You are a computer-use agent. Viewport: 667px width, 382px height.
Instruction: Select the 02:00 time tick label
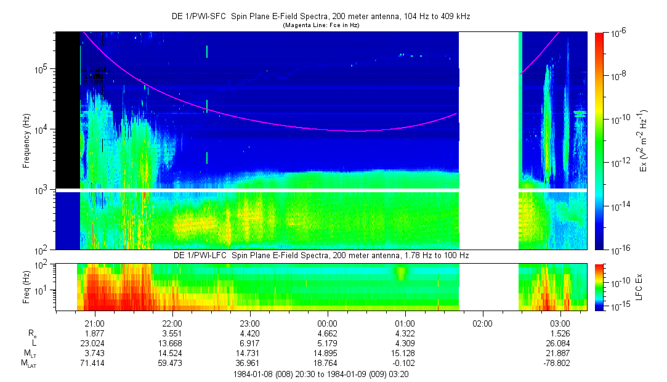point(482,323)
